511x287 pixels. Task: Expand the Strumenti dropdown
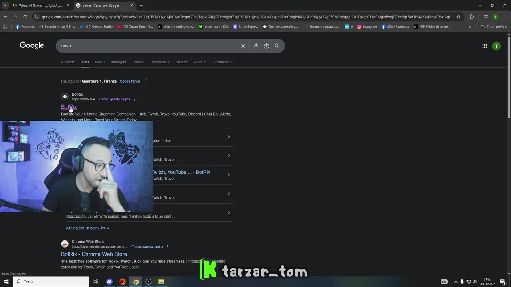point(223,62)
